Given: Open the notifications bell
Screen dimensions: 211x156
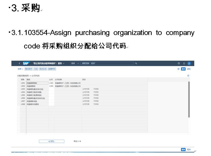Looking at the screenshot, I should [x=184, y=63].
